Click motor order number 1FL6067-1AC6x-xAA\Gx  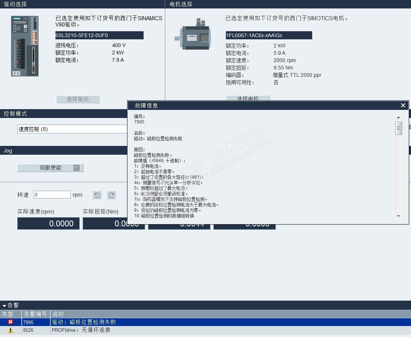[x=268, y=35]
